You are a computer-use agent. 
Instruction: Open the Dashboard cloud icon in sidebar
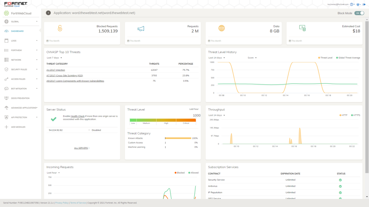[6, 31]
